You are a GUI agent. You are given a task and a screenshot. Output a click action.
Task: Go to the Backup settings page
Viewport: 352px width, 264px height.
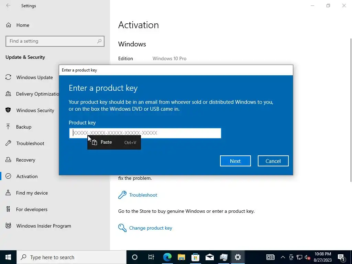click(x=24, y=127)
